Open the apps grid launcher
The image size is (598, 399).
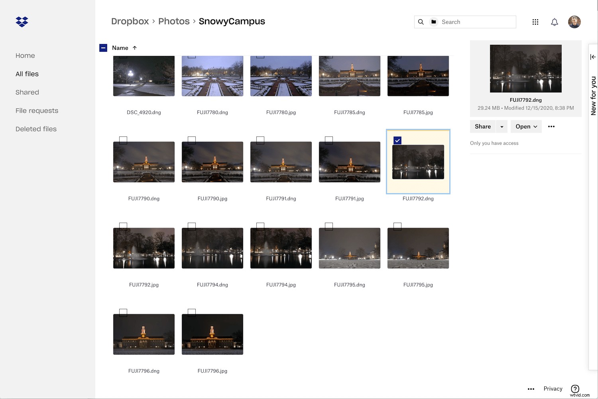(535, 22)
